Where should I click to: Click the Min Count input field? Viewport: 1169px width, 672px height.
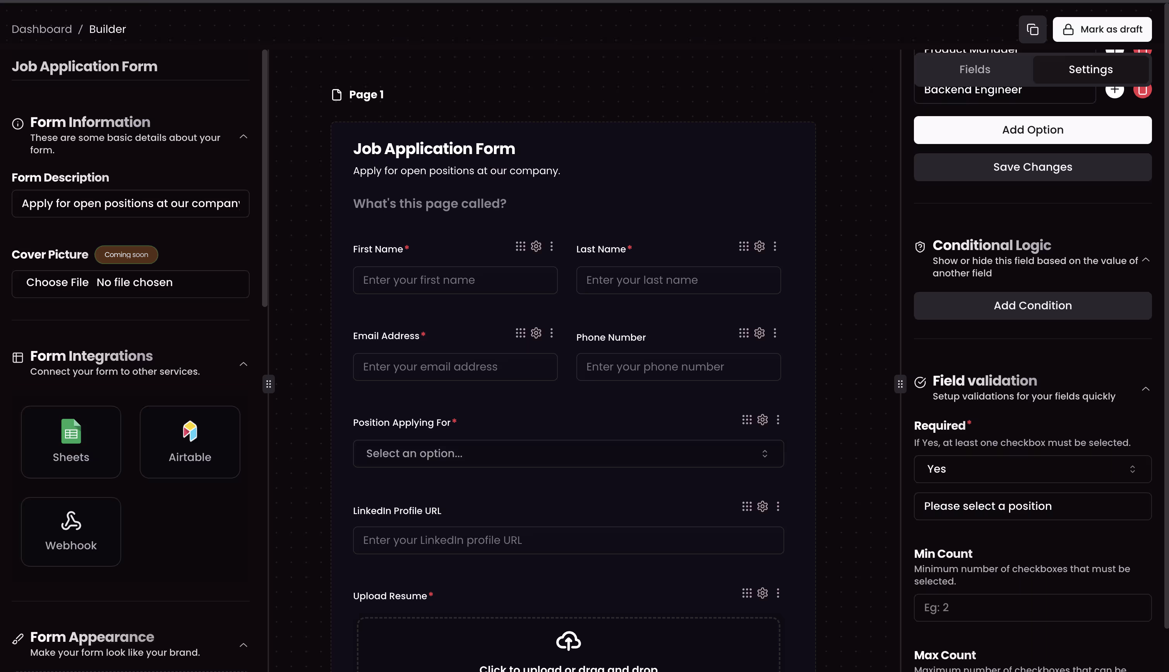[1032, 608]
